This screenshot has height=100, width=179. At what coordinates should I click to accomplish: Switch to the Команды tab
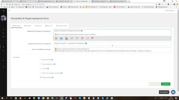coord(28,26)
